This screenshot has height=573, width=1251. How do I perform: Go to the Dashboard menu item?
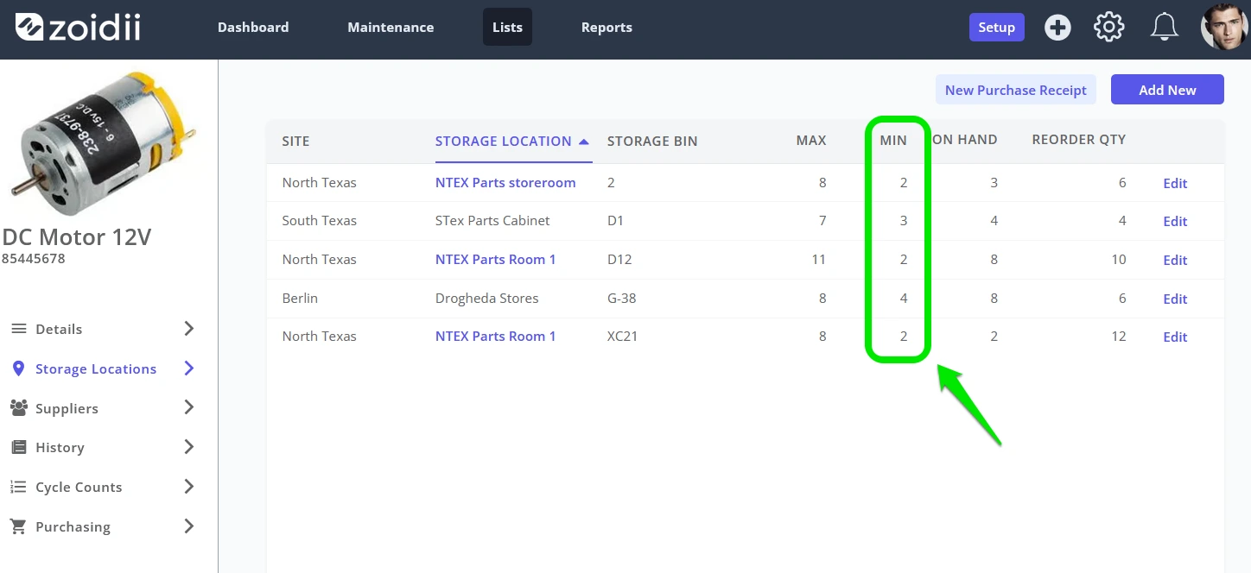253,28
